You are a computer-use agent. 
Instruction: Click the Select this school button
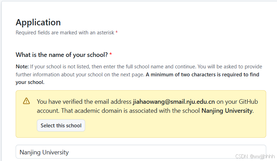coord(61,125)
